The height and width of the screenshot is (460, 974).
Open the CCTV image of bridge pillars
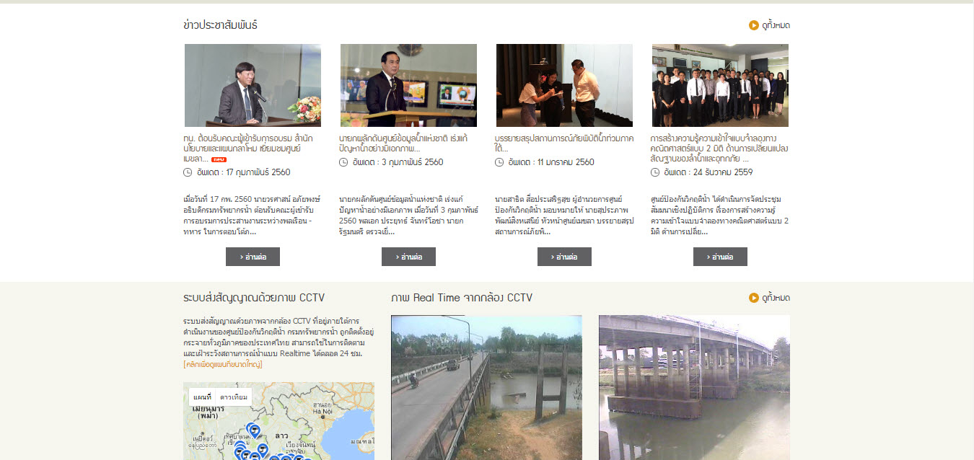coord(694,387)
